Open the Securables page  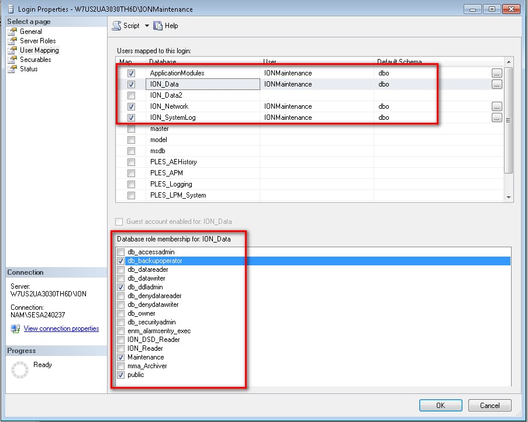point(35,60)
